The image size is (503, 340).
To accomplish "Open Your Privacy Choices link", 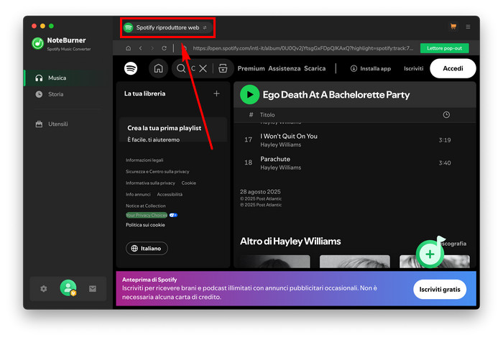I will (147, 215).
